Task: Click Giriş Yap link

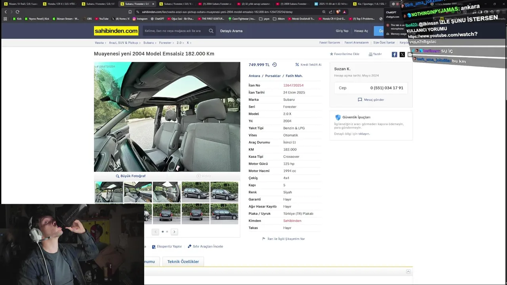Action: 342,31
